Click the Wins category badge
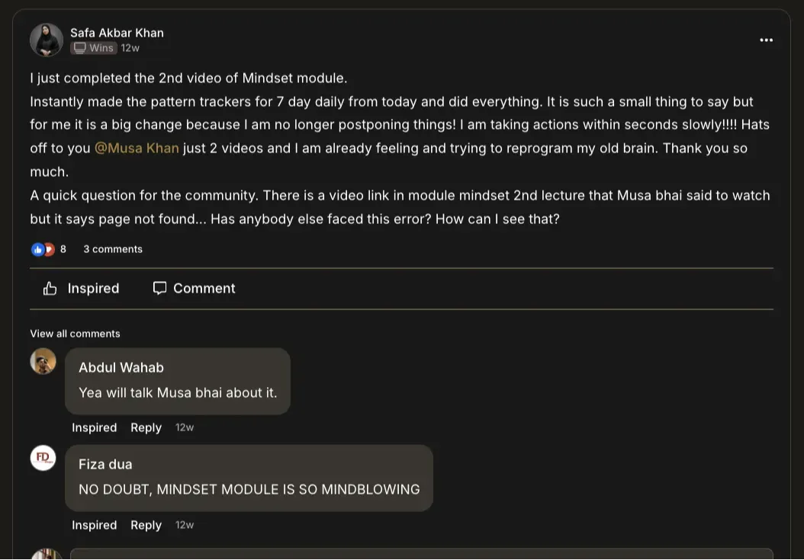The height and width of the screenshot is (560, 804). [x=94, y=48]
